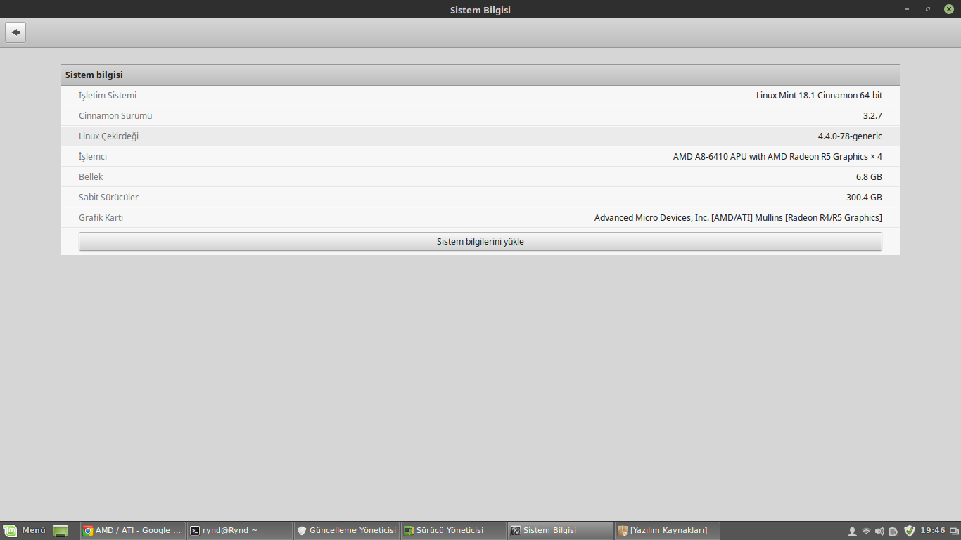Switch to the Sürücü Yöneticisi window
The height and width of the screenshot is (540, 961).
pos(454,531)
